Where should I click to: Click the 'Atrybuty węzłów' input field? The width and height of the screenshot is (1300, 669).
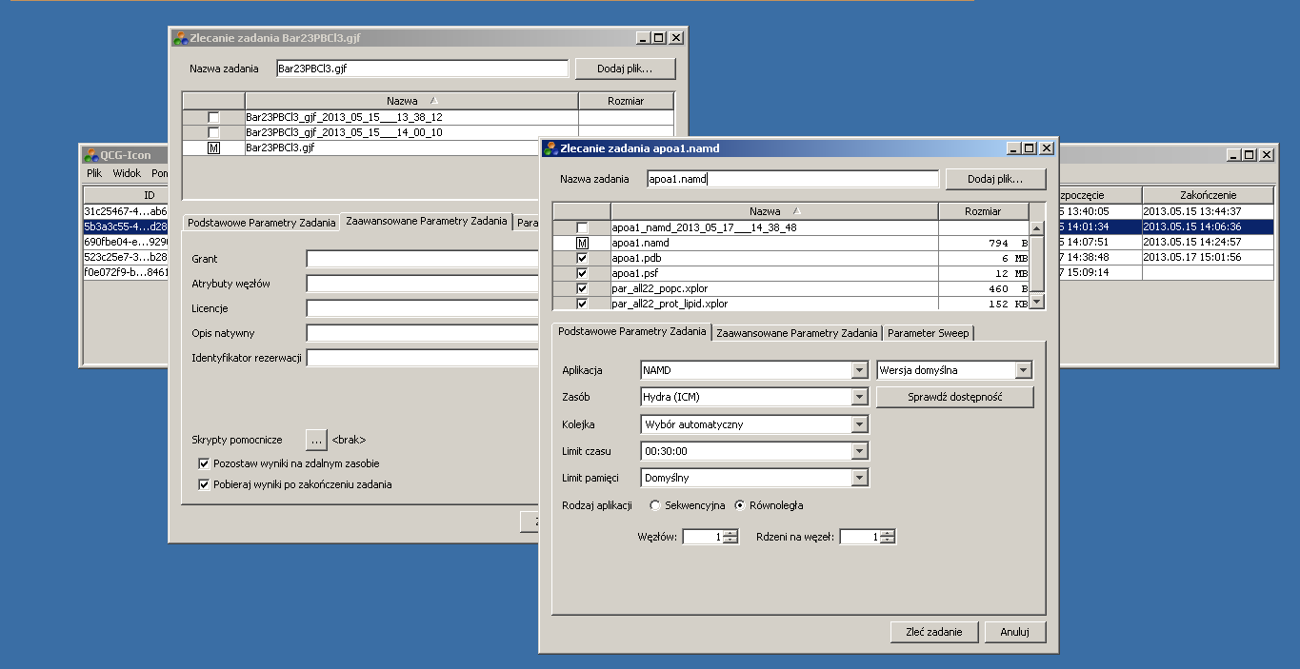(423, 284)
